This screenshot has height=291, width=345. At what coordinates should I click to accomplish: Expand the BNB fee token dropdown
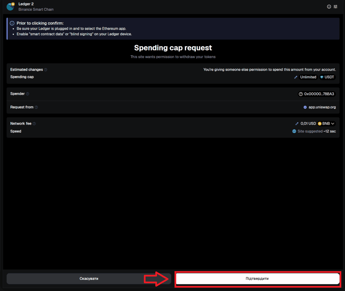pos(326,124)
